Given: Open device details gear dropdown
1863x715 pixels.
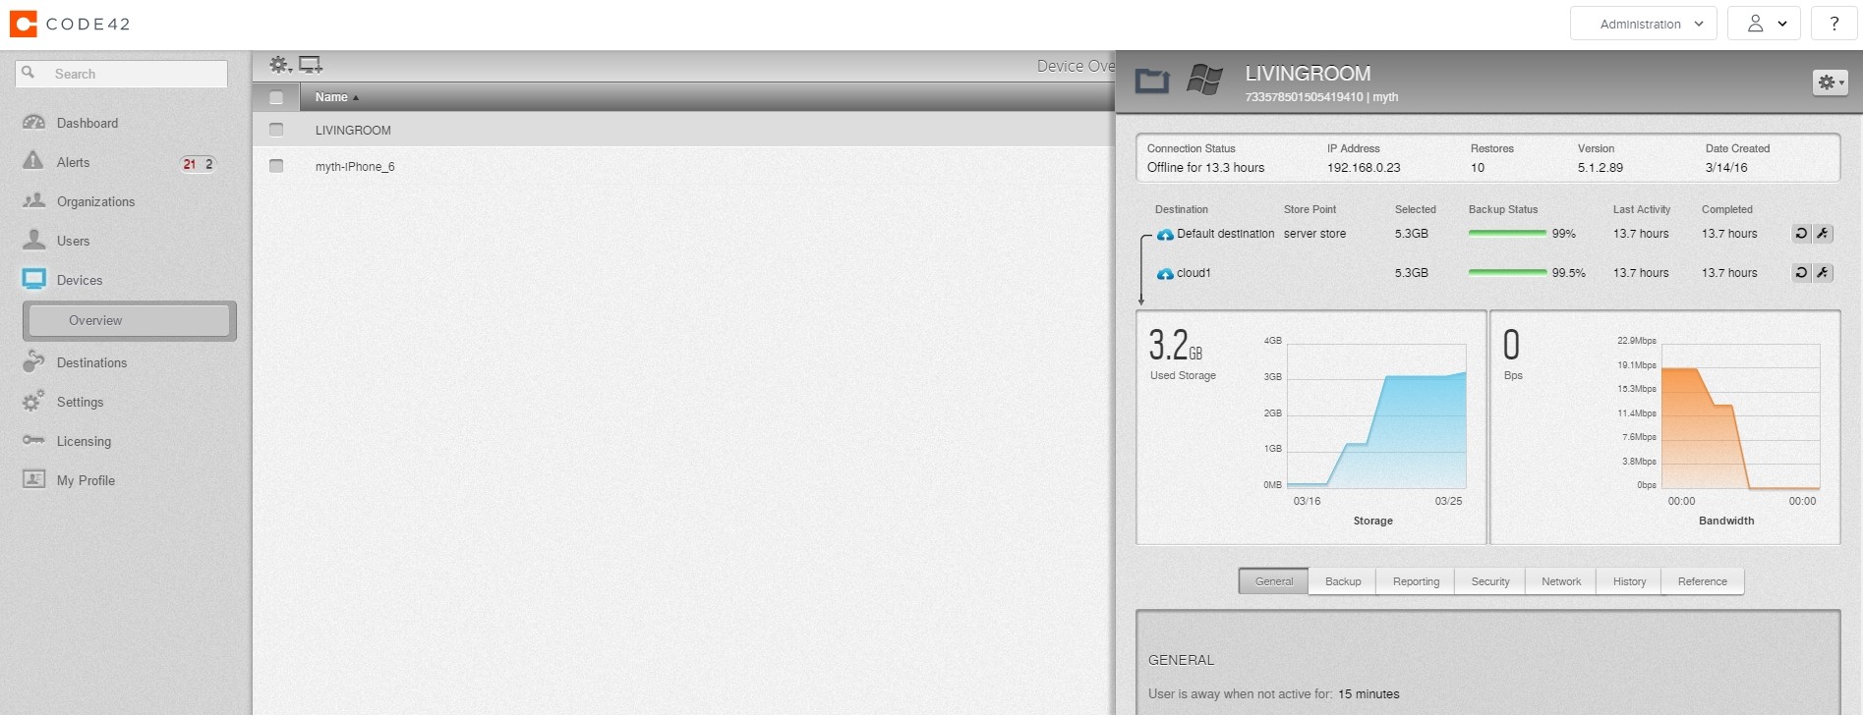Looking at the screenshot, I should pos(1830,82).
